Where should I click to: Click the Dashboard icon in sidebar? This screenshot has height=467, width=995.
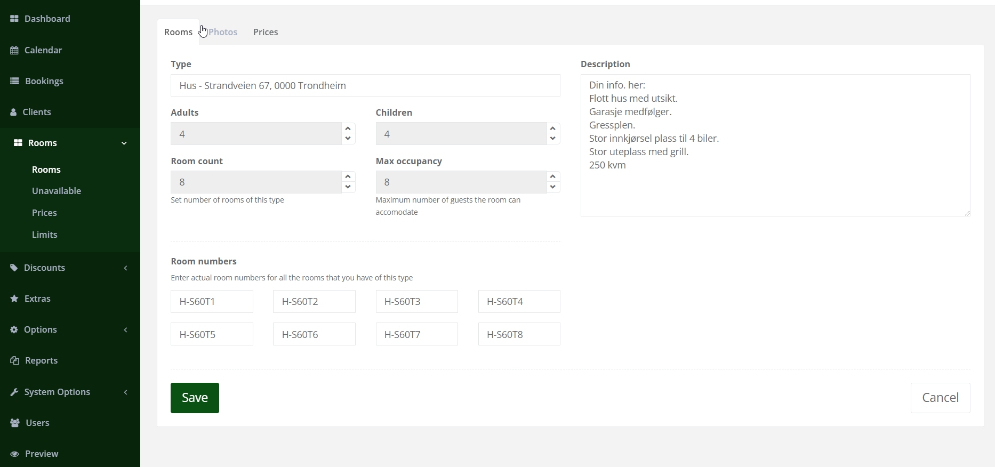click(x=14, y=19)
